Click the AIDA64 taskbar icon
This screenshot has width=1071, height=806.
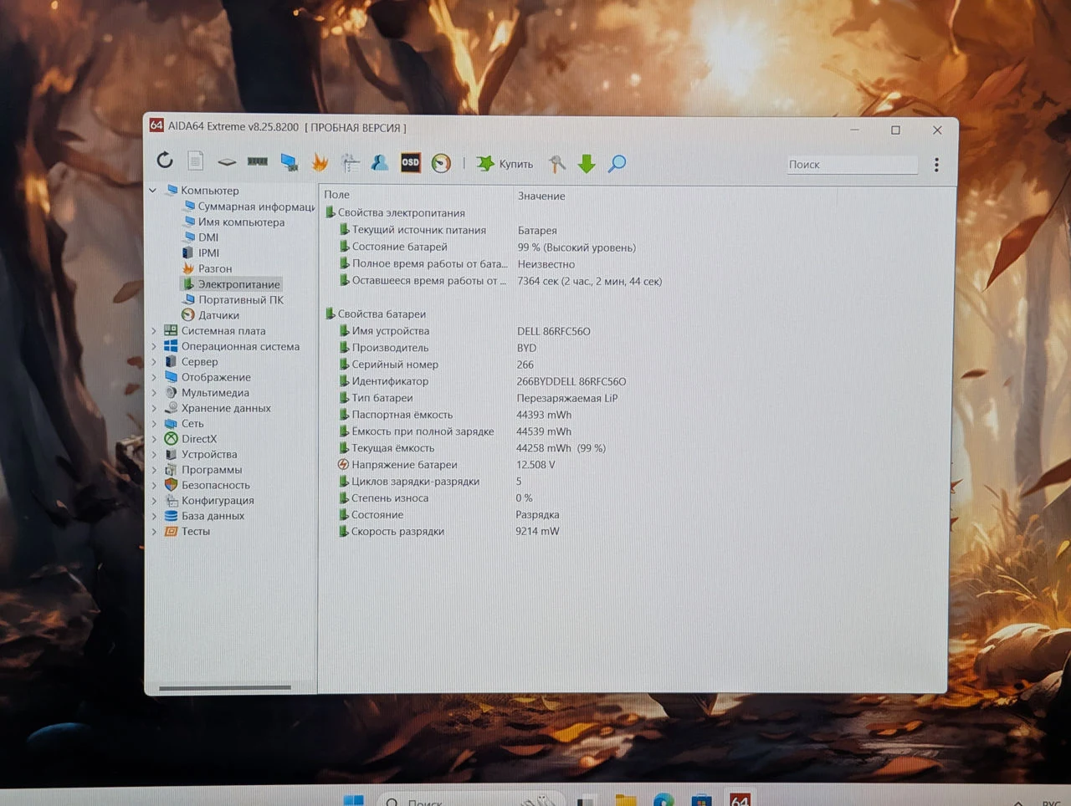[740, 799]
